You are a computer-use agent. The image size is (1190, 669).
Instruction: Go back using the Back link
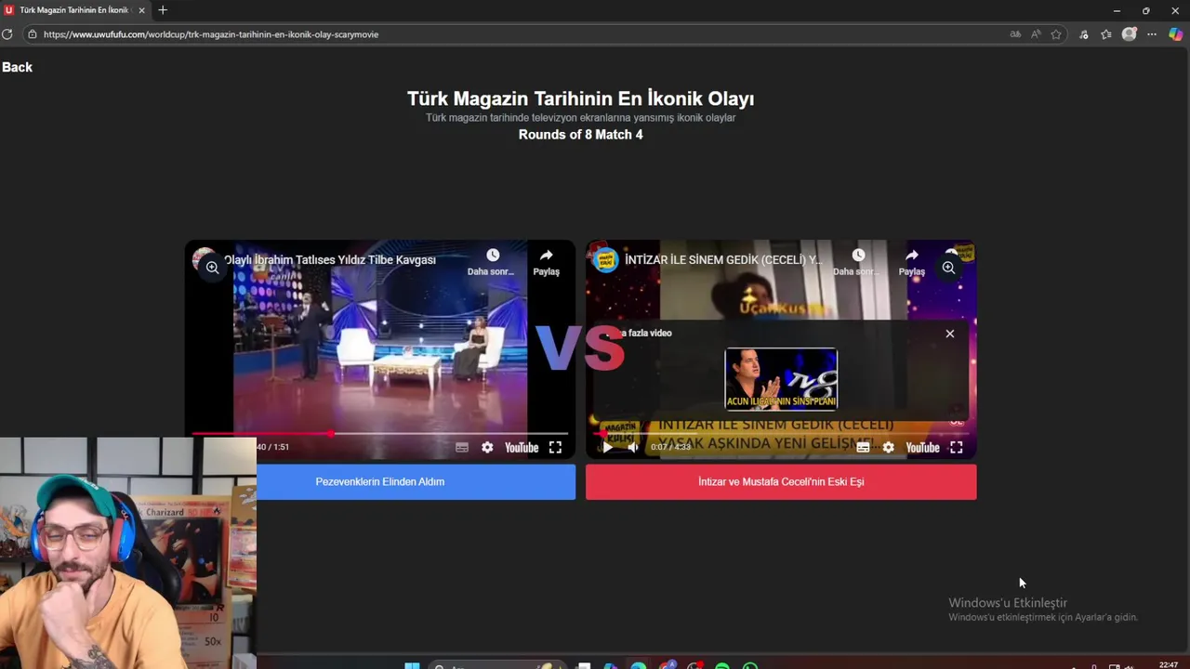click(x=17, y=67)
